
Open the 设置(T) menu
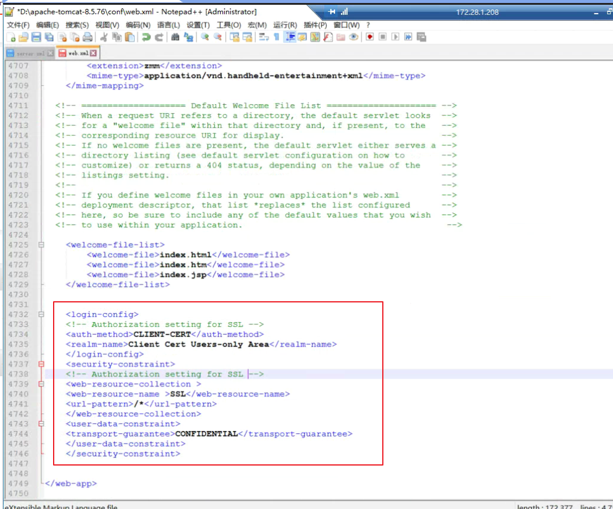(198, 25)
